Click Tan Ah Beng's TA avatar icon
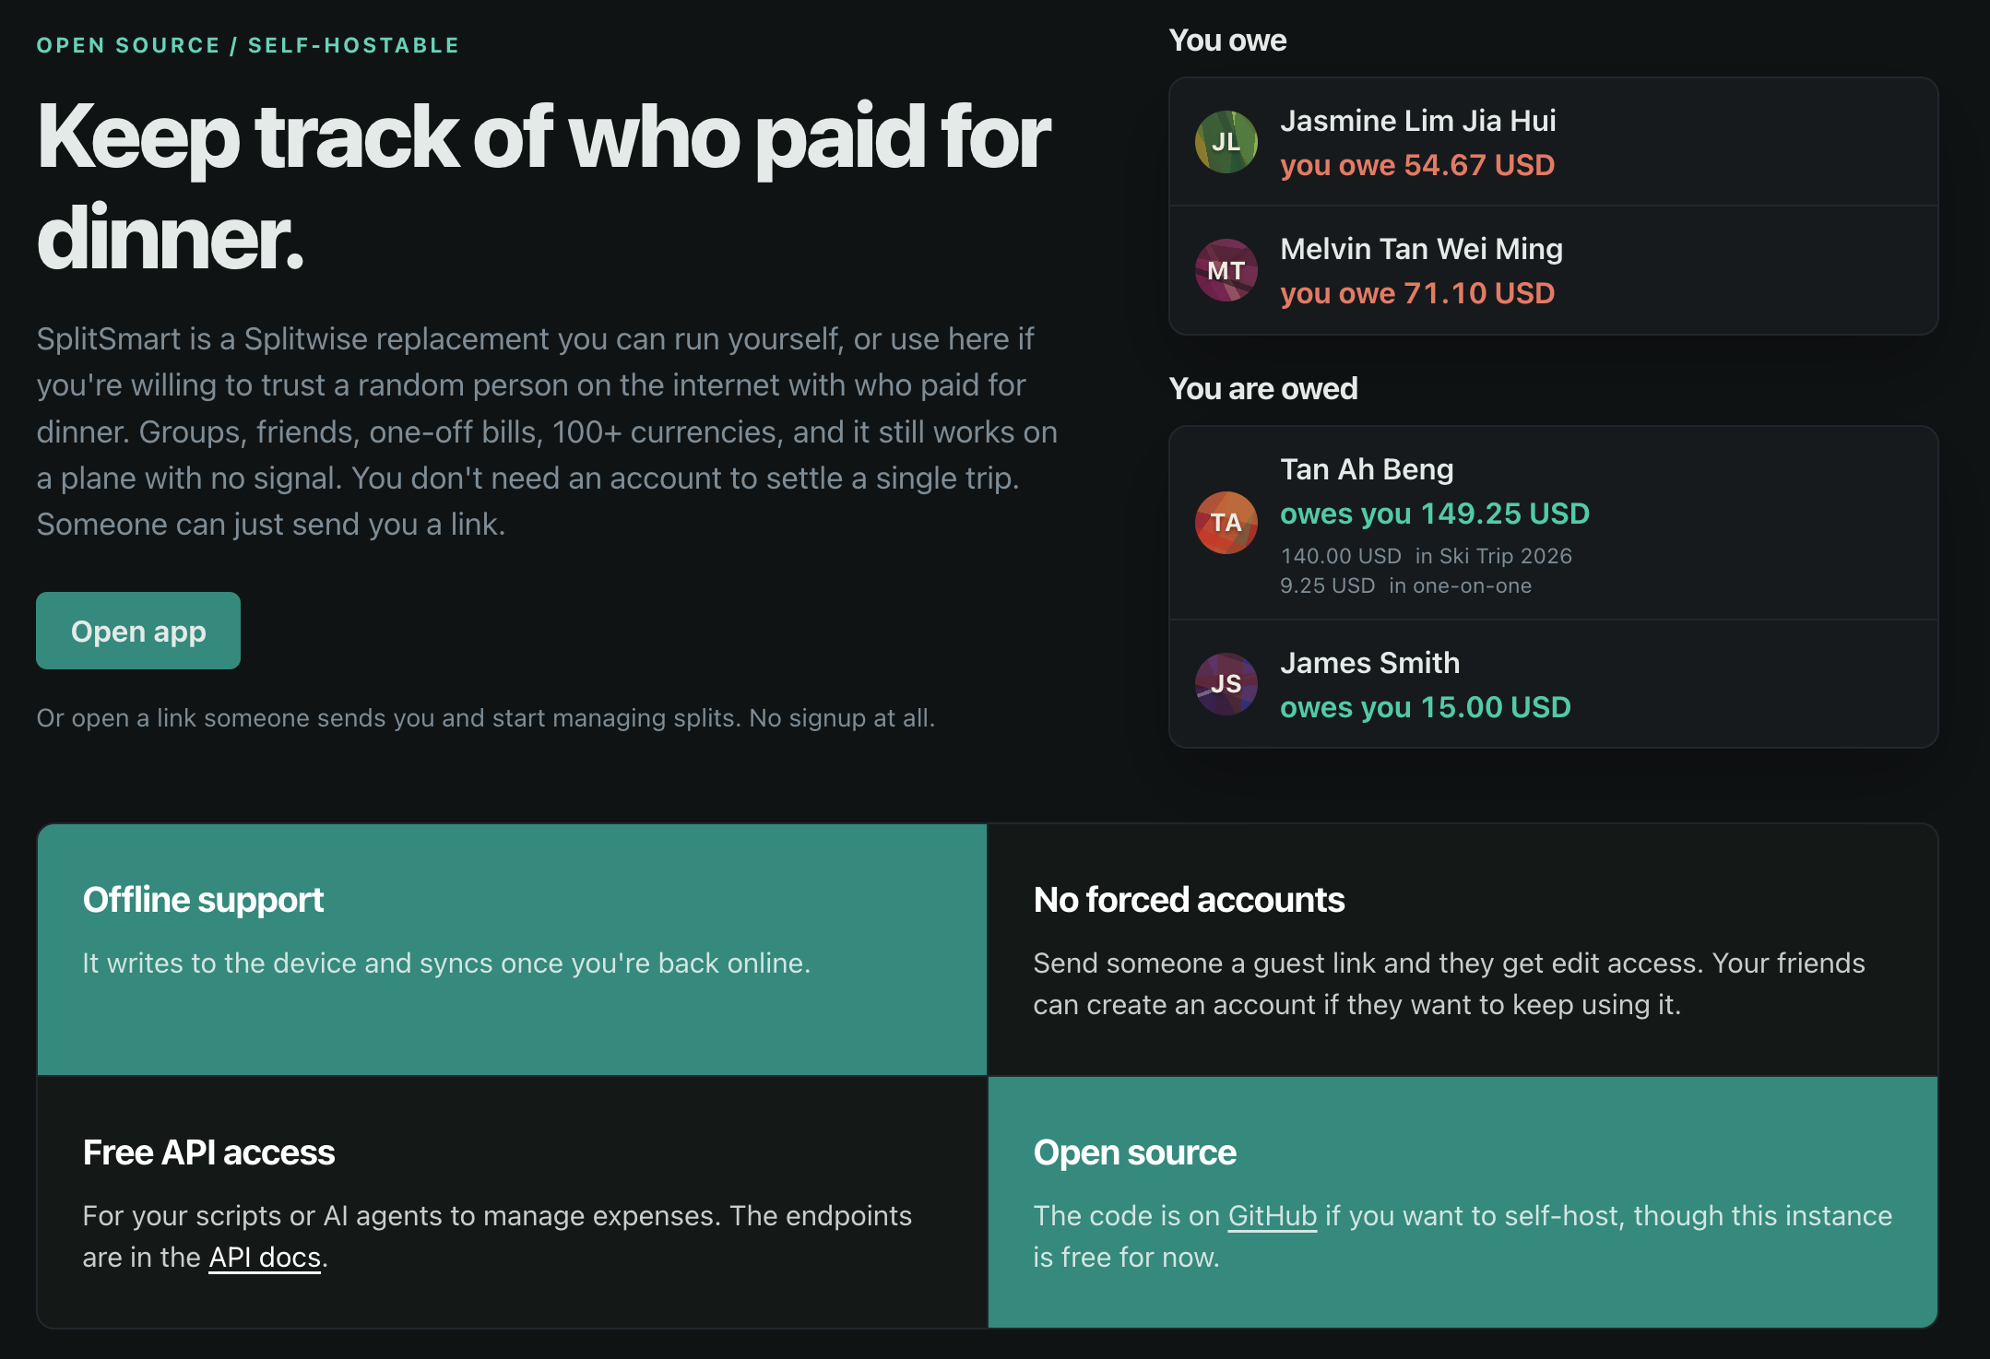The image size is (1990, 1359). [x=1226, y=523]
